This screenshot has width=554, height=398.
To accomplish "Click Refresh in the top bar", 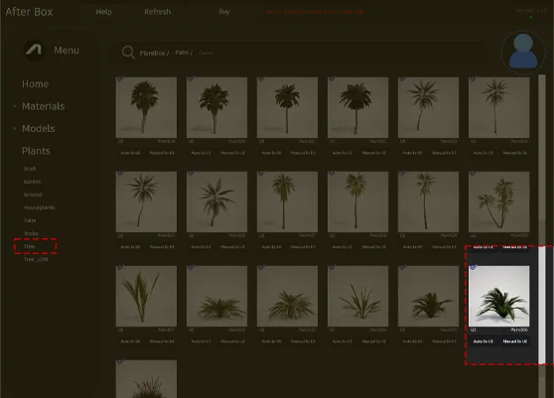I will pyautogui.click(x=157, y=12).
